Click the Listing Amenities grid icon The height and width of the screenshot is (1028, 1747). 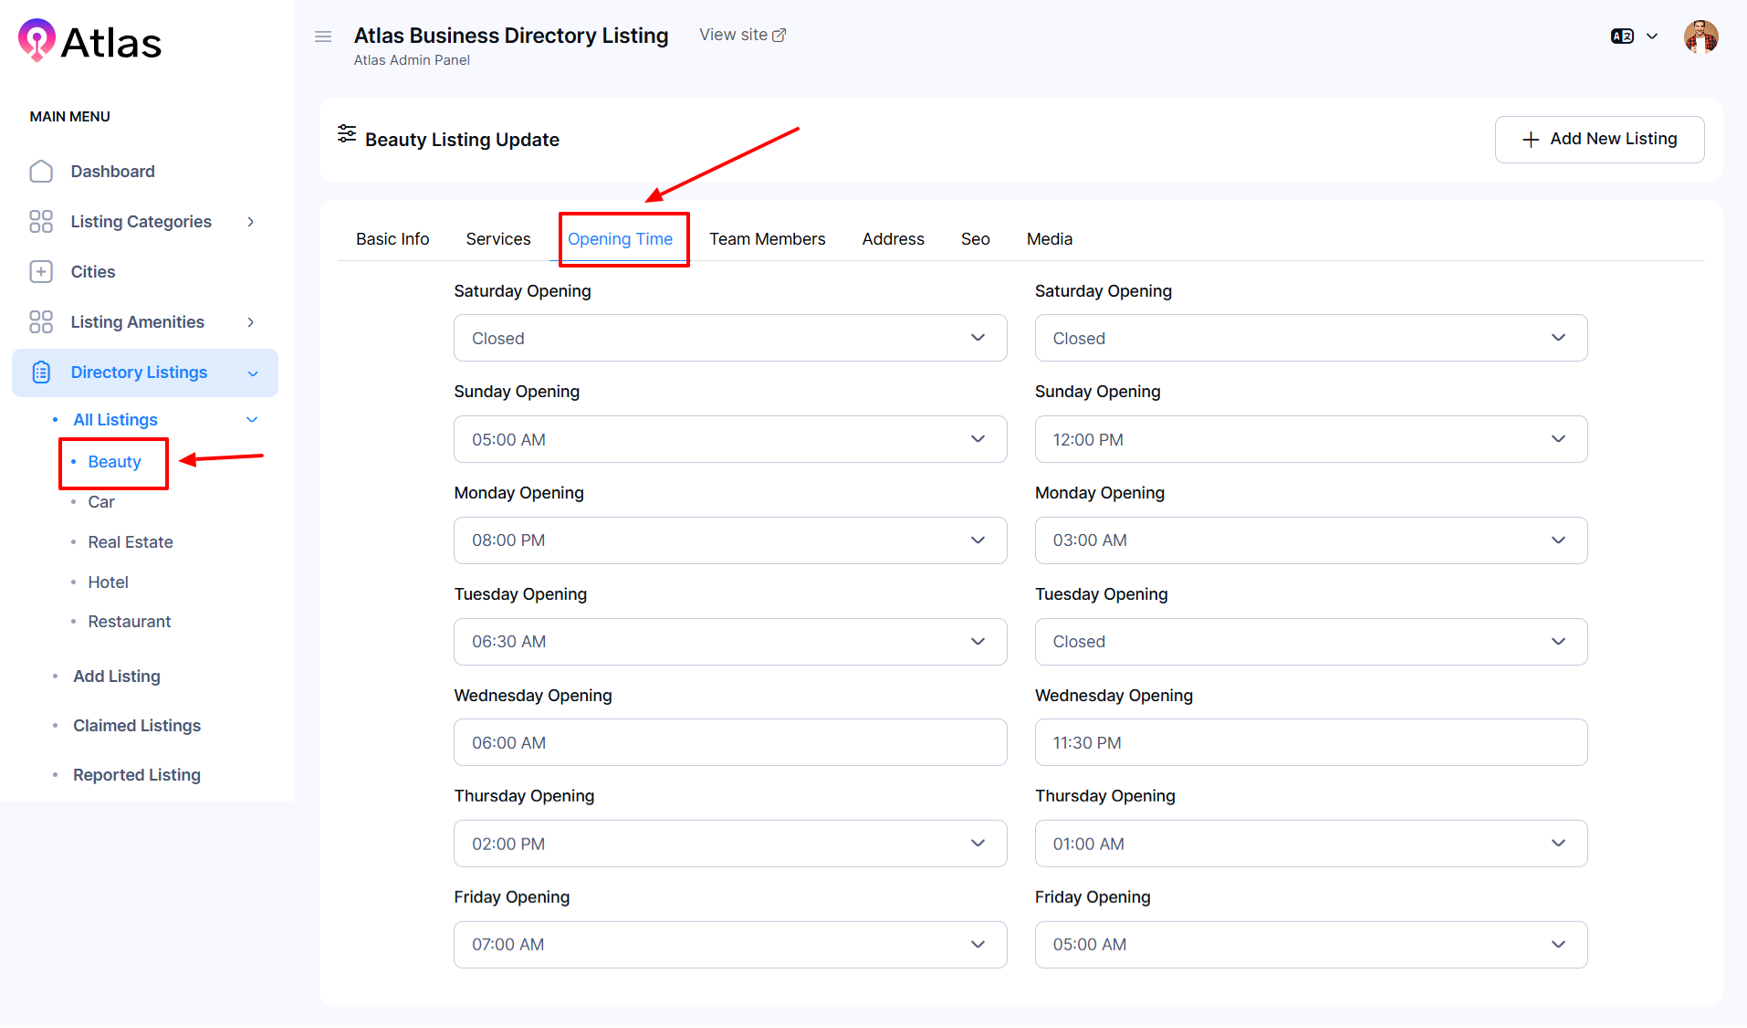pos(41,322)
